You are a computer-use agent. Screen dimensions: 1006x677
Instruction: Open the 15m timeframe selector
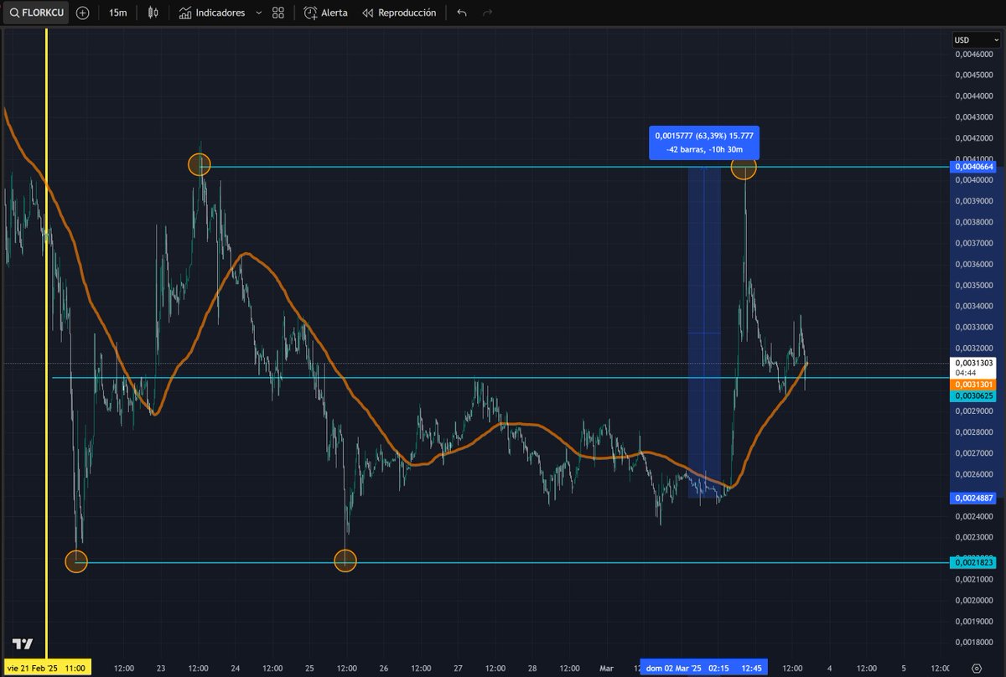[118, 13]
